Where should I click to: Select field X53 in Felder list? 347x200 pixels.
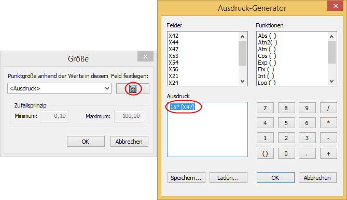[x=173, y=56]
